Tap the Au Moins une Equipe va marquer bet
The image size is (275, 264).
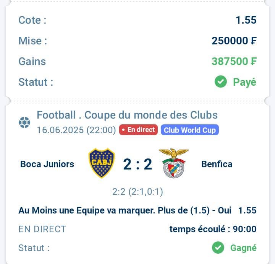coord(125,210)
